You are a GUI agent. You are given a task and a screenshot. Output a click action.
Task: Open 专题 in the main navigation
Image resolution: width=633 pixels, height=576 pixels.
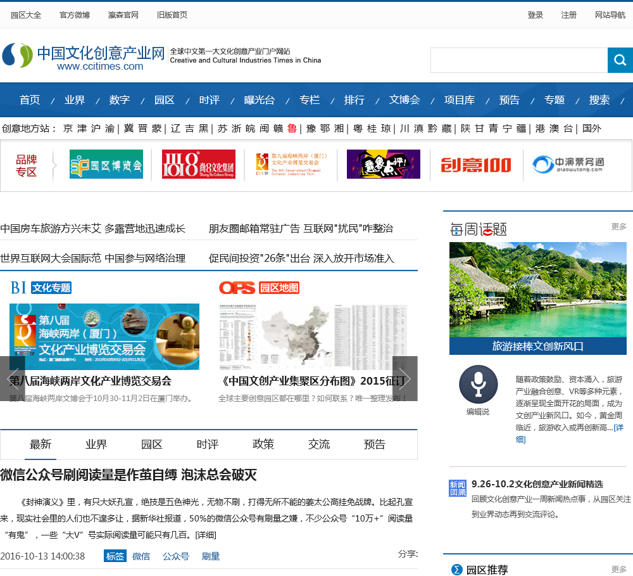coord(555,100)
